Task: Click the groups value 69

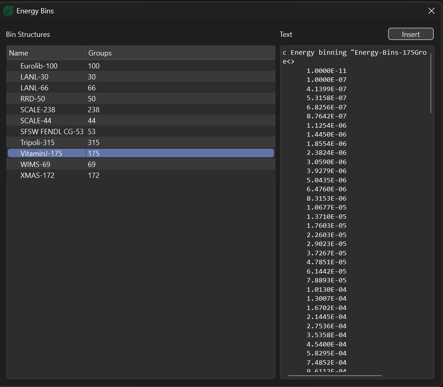Action: pos(92,165)
